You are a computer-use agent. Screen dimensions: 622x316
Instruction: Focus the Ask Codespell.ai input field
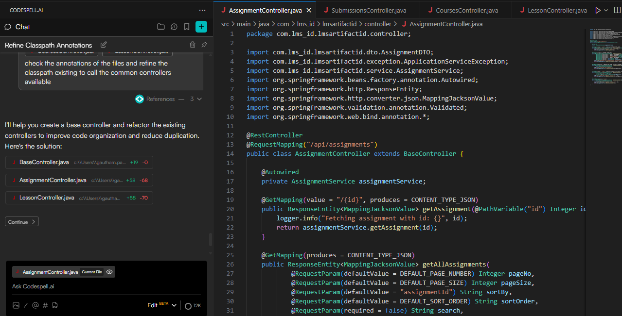(107, 286)
